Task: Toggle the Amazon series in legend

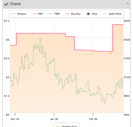Action: pyautogui.click(x=19, y=14)
